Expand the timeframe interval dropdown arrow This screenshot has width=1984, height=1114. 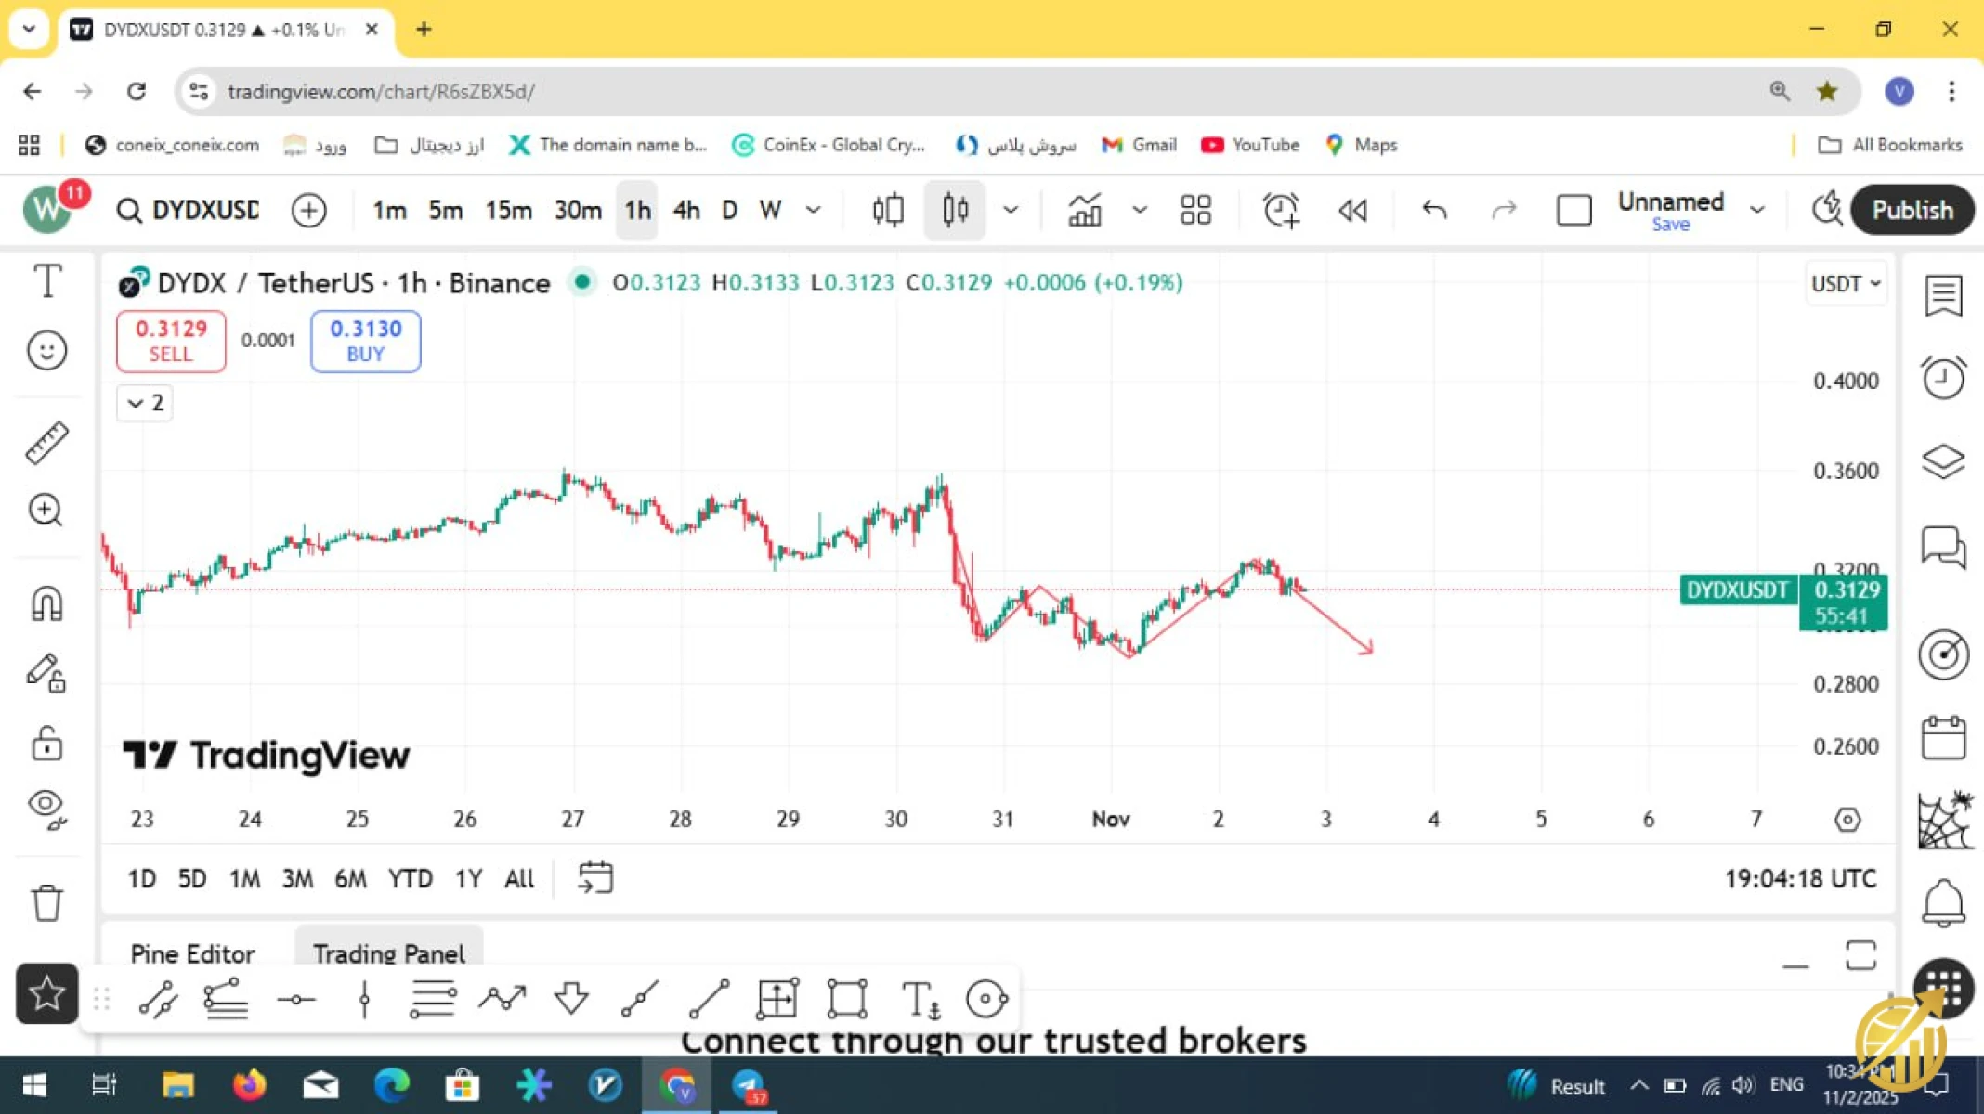[x=813, y=211]
